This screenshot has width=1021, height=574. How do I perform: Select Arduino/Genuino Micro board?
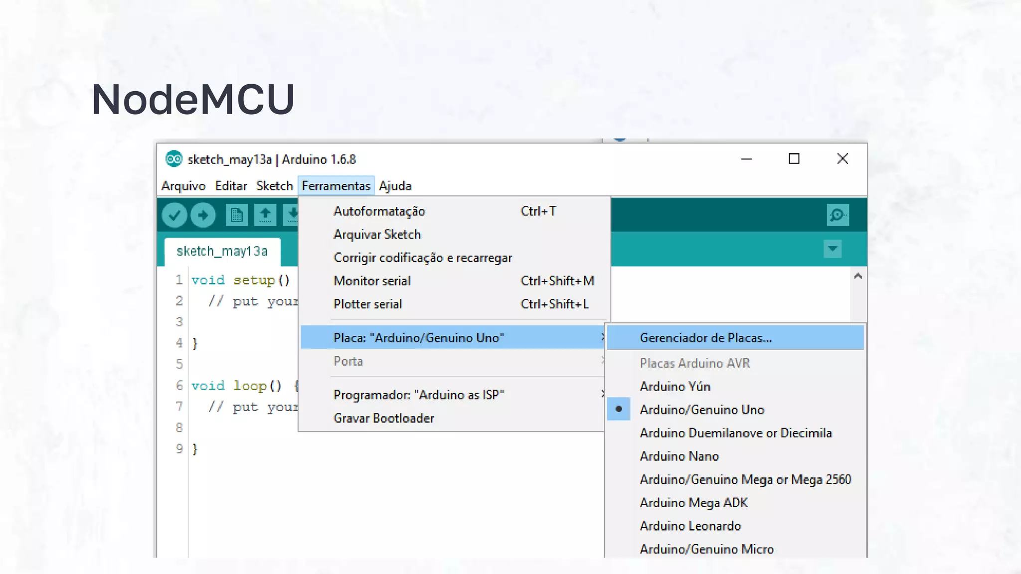click(x=735, y=549)
